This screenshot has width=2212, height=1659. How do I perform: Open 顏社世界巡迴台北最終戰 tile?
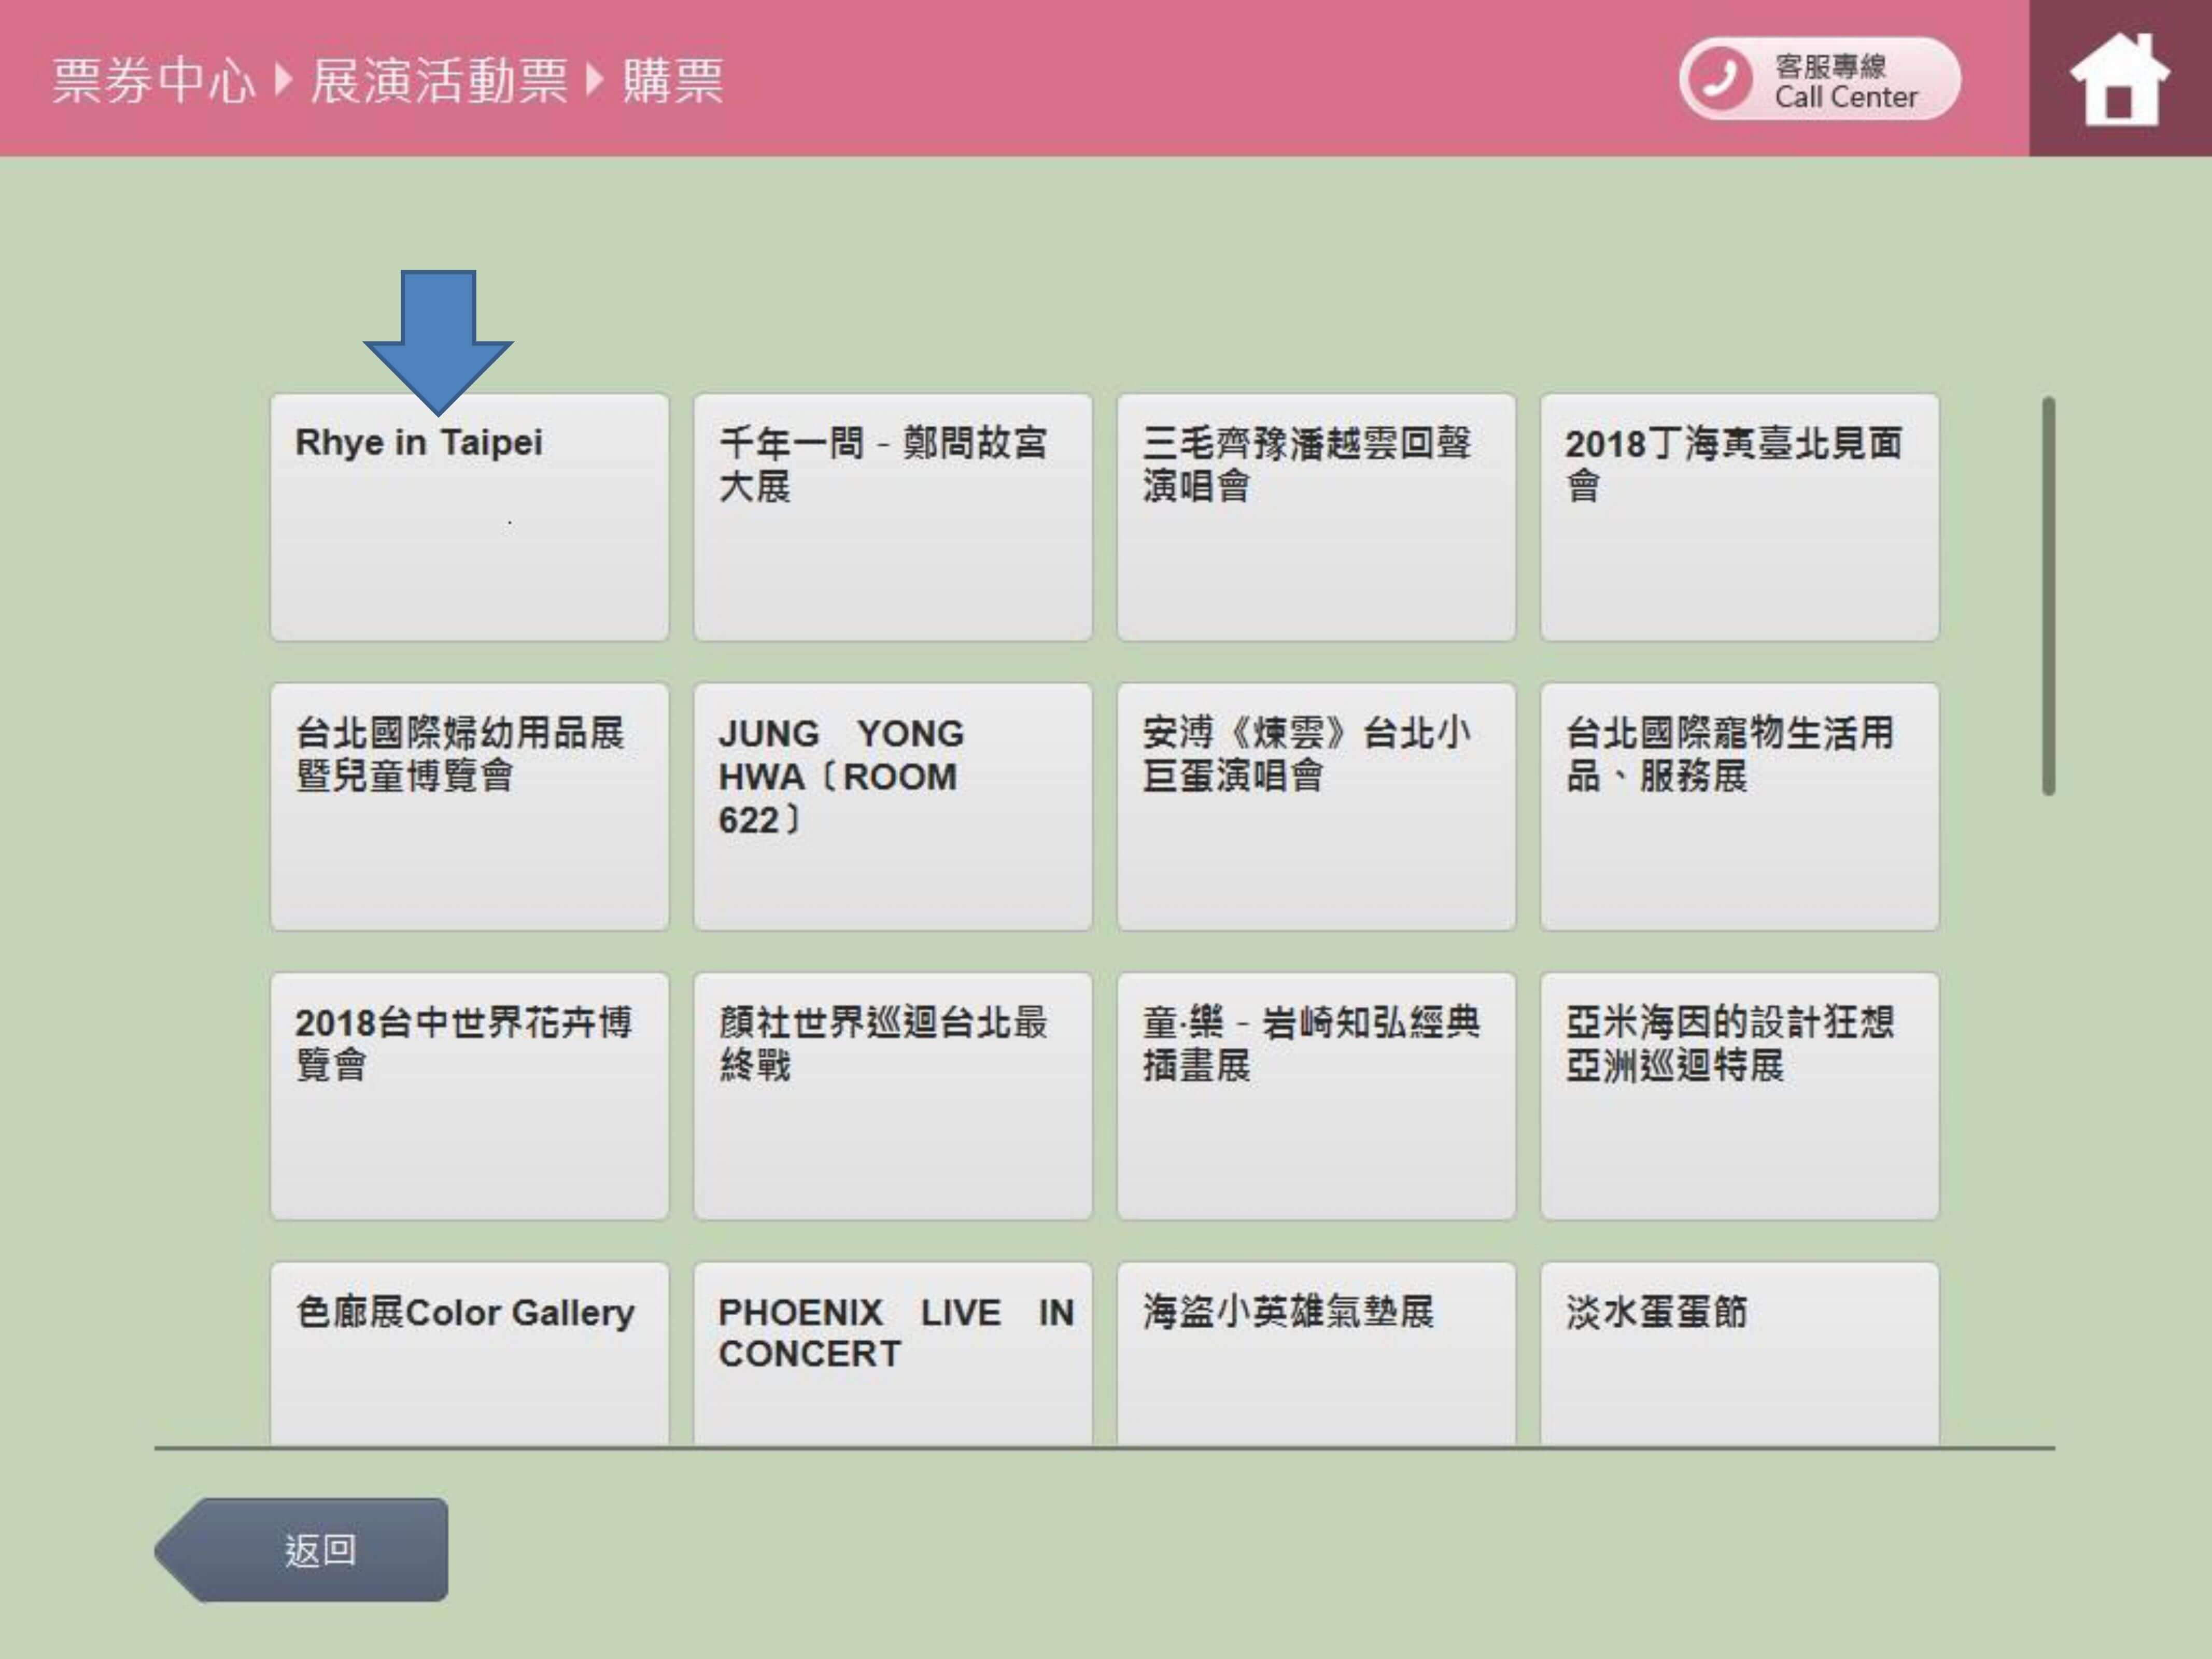[x=892, y=1096]
